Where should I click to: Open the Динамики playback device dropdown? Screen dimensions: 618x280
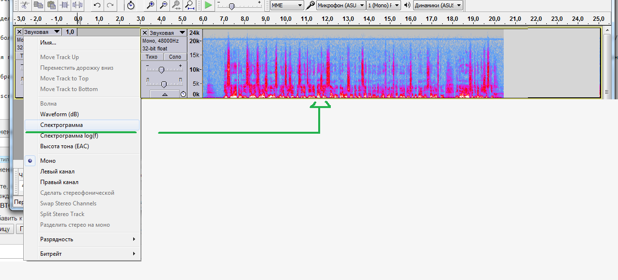[x=438, y=5]
